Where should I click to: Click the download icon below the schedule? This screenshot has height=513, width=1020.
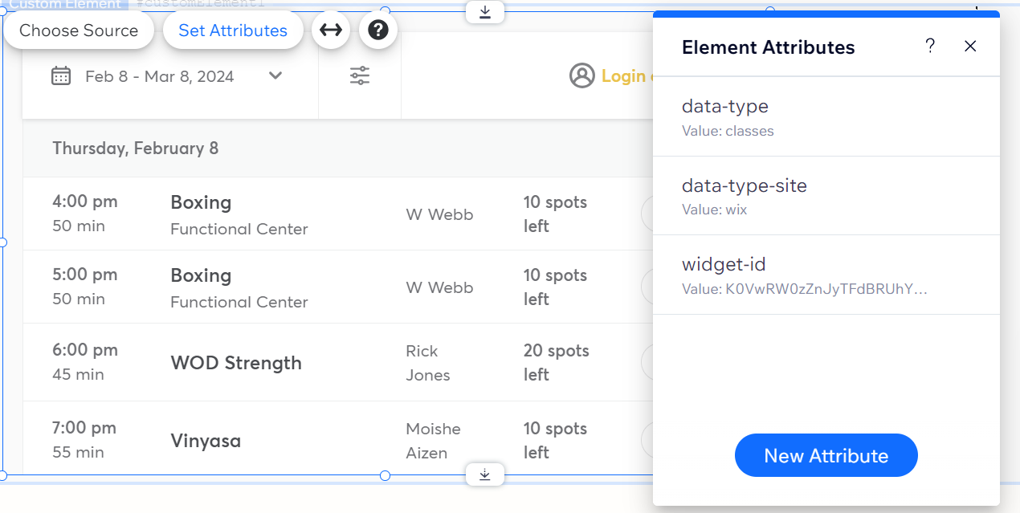click(x=484, y=474)
